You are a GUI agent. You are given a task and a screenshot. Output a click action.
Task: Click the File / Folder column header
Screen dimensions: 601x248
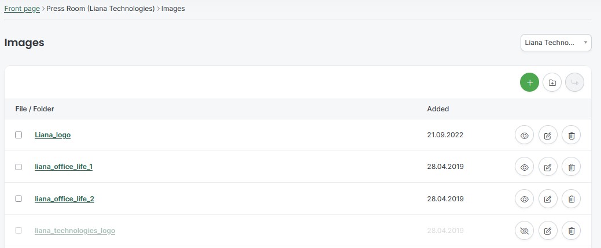click(x=35, y=109)
